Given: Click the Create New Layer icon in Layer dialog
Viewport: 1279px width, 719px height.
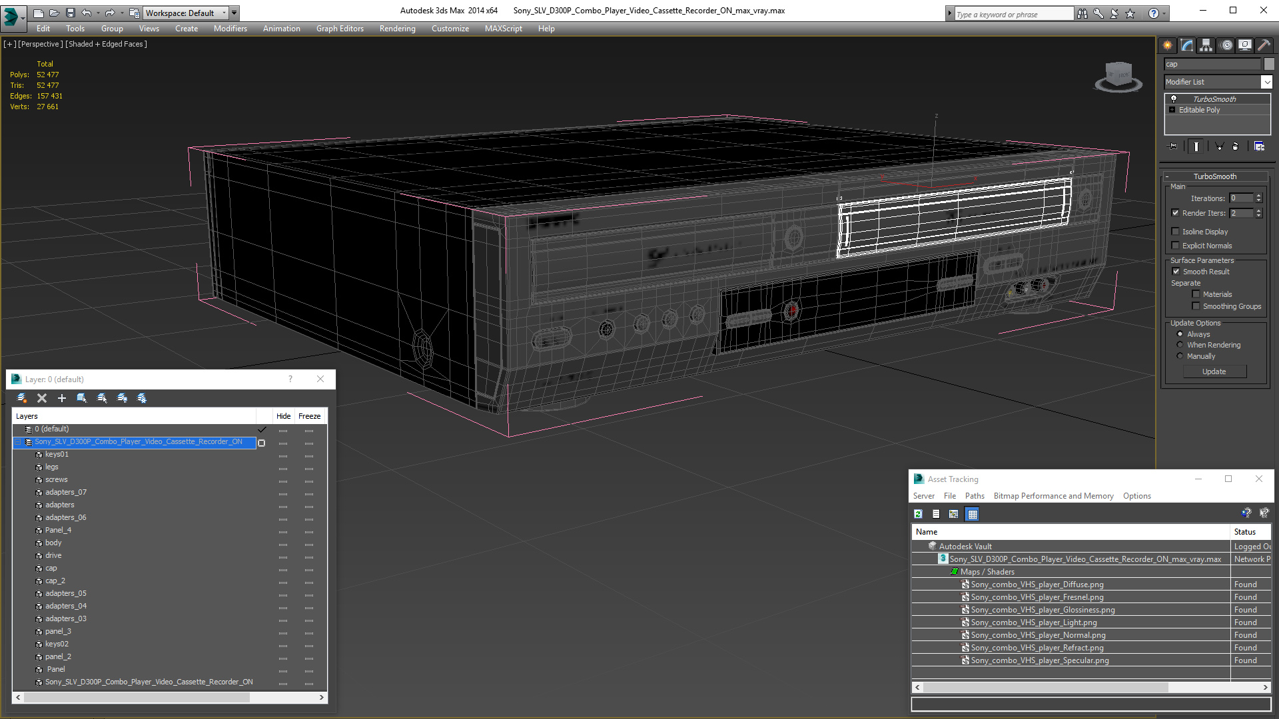Looking at the screenshot, I should point(22,398).
